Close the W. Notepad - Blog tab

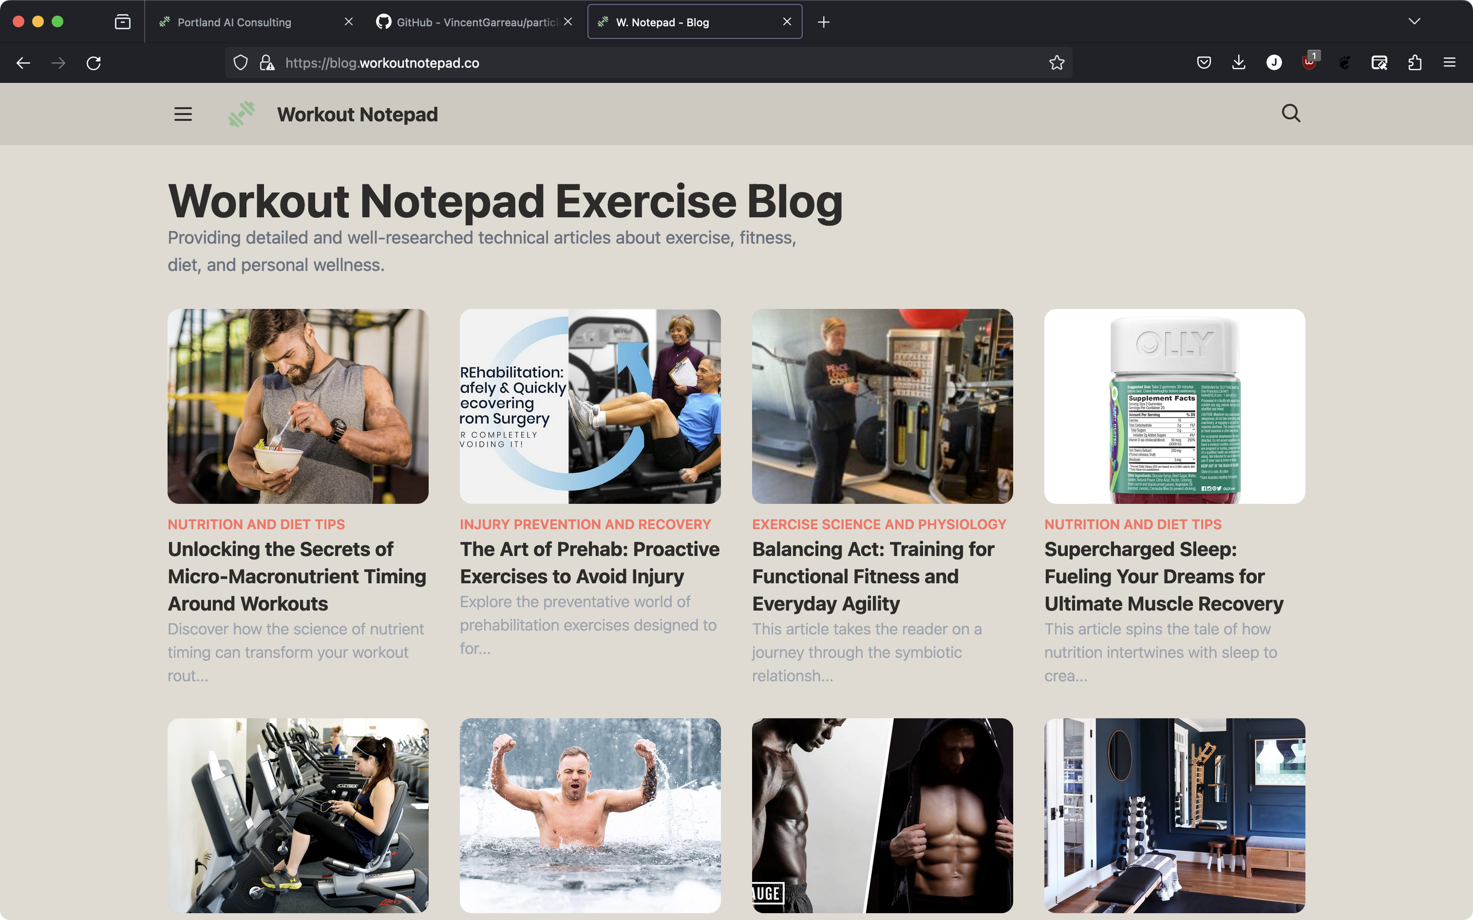pyautogui.click(x=787, y=22)
